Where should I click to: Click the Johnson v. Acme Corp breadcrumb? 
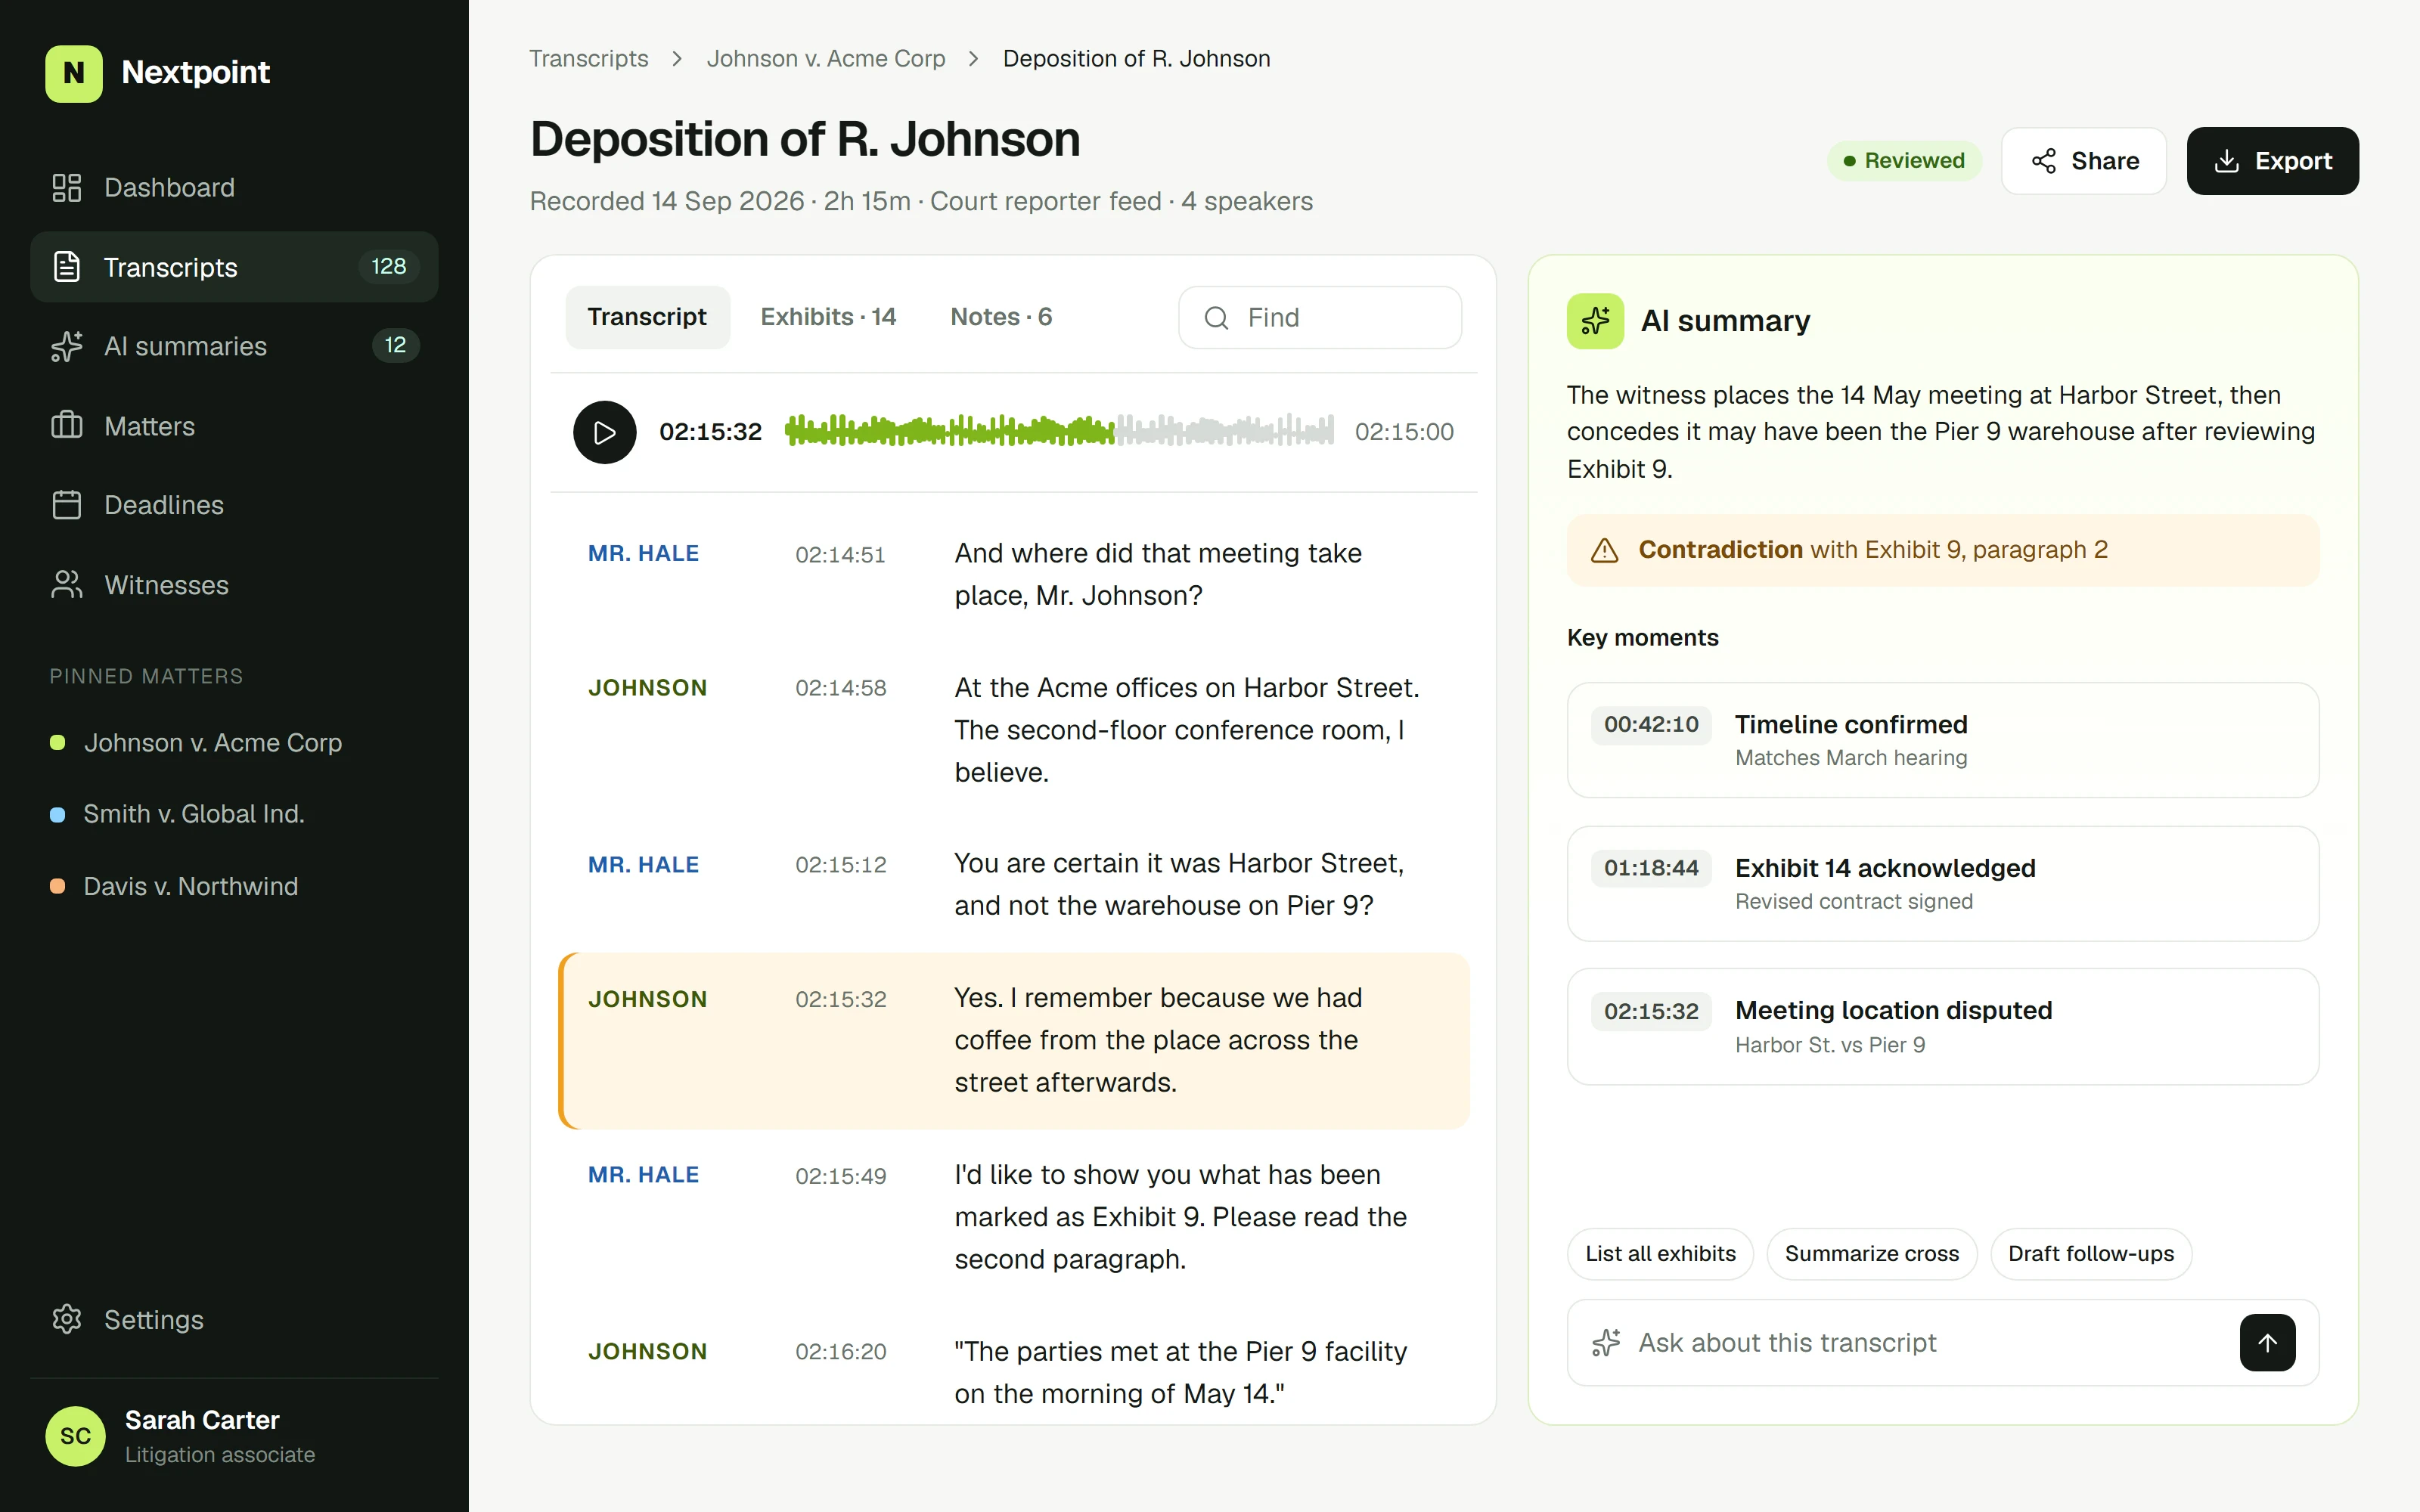coord(826,59)
